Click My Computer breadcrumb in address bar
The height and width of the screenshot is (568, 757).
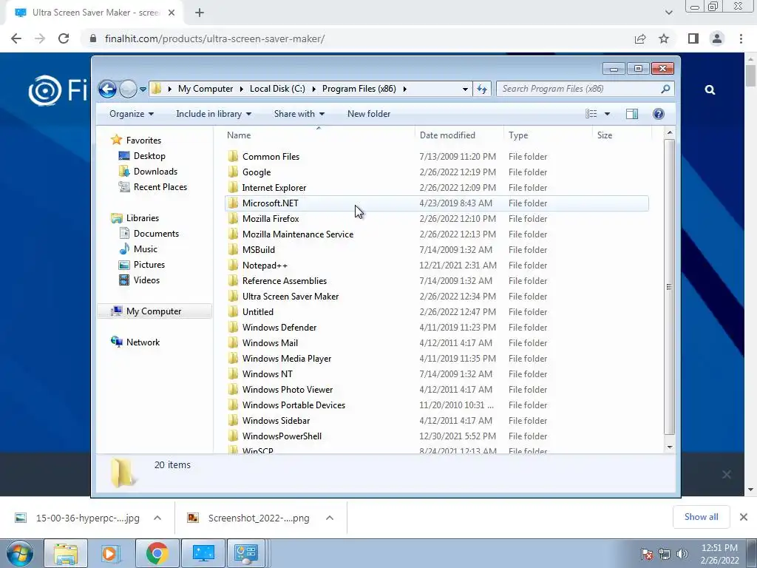[206, 89]
